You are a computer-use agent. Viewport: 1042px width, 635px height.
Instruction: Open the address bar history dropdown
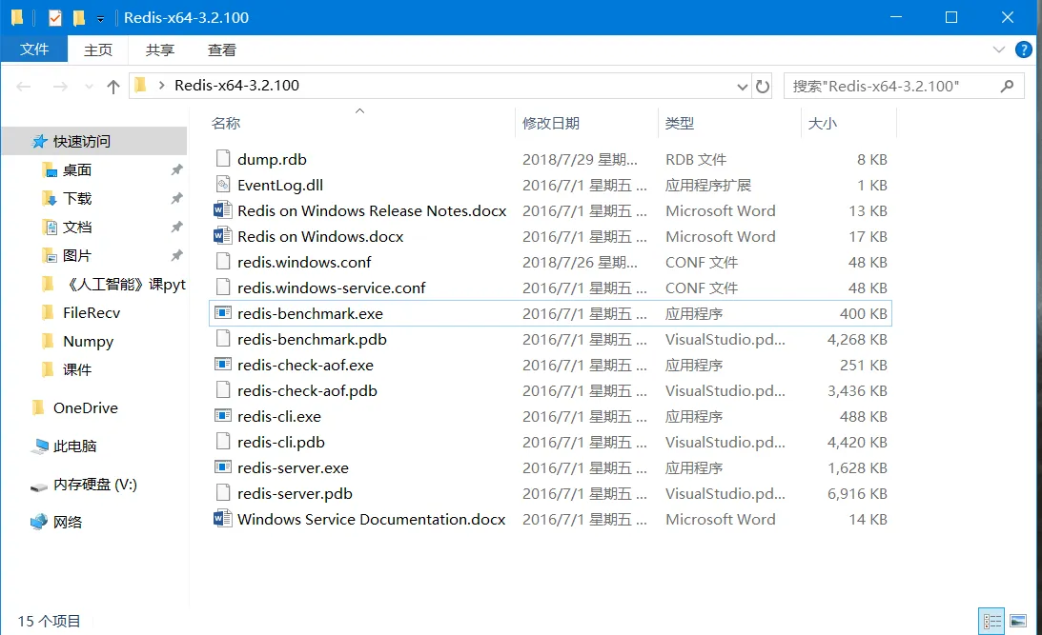coord(743,87)
